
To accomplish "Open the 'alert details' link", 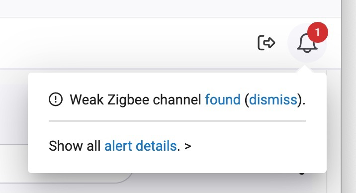I will tap(140, 146).
